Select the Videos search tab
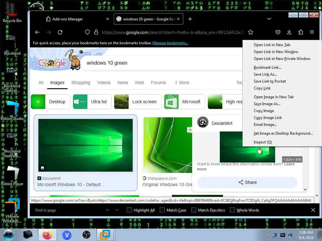 (104, 83)
